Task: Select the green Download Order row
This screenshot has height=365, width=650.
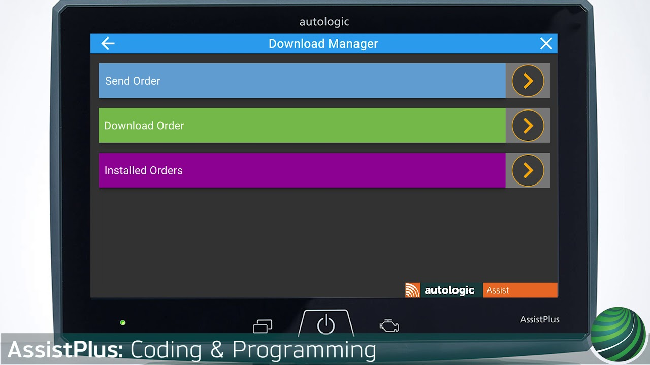Action: (302, 126)
